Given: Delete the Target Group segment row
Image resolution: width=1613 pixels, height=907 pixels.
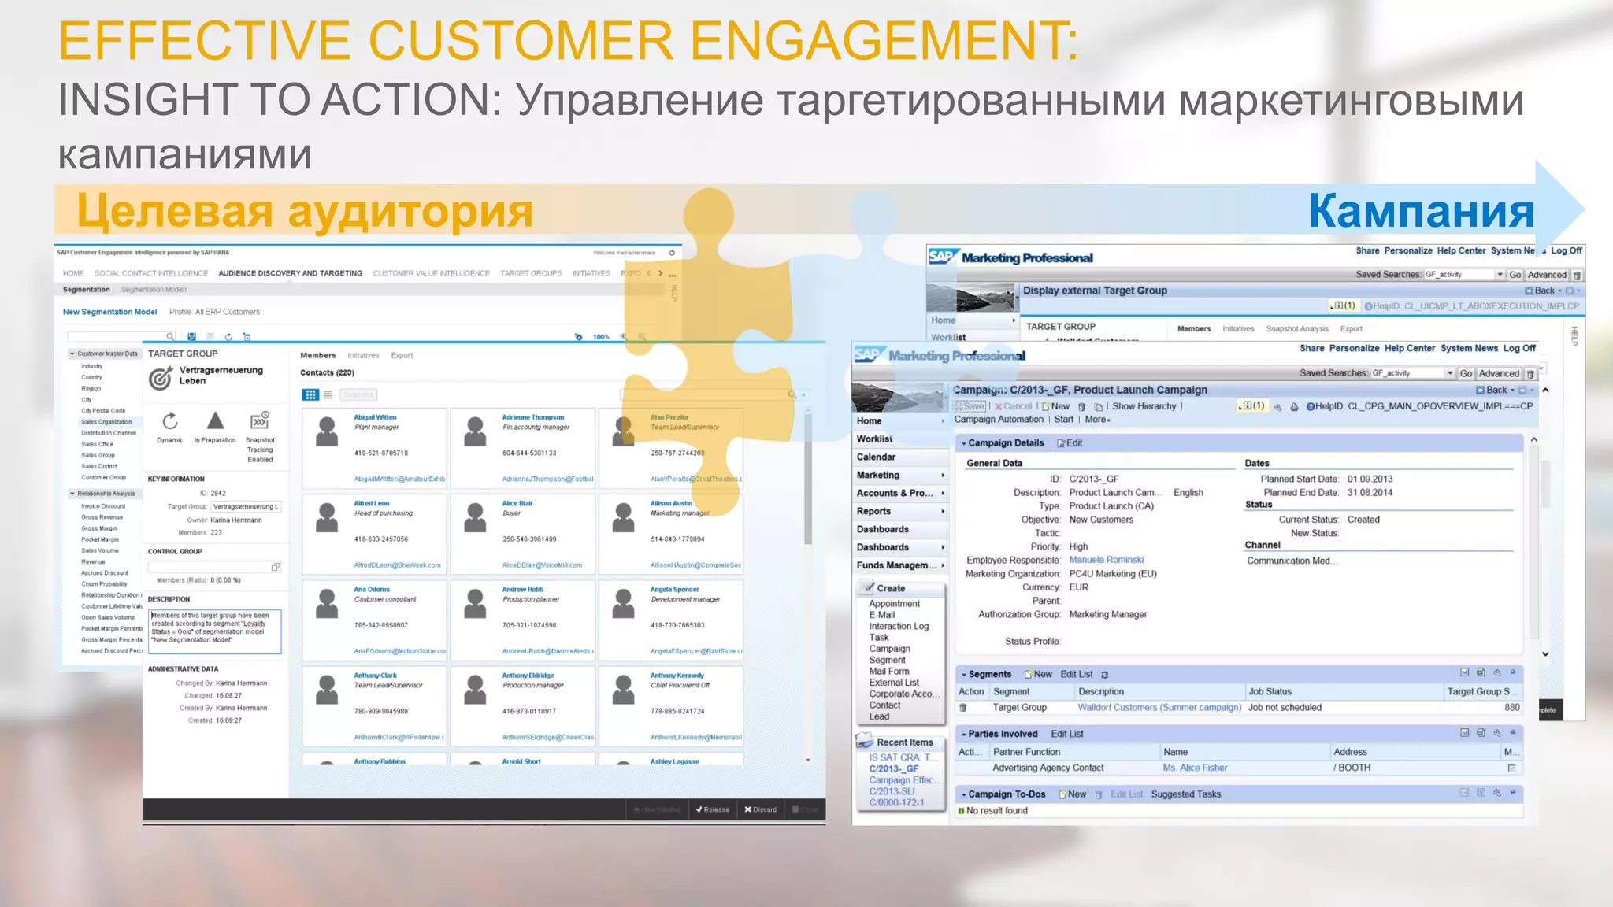Looking at the screenshot, I should pos(962,708).
